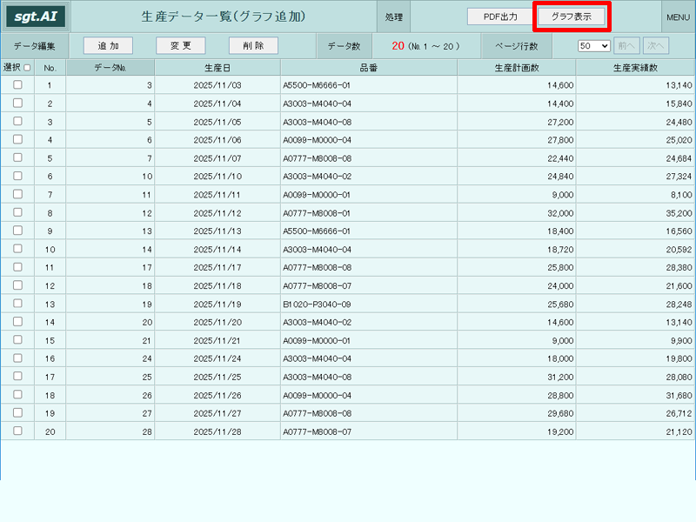Select the cell with 品番 B1020-P3040-09
696x522 pixels.
(x=368, y=304)
